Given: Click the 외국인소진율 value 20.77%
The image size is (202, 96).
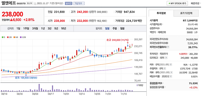Looking at the screenshot, I should 193,47.
